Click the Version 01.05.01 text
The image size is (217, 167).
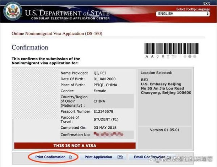click(x=165, y=130)
